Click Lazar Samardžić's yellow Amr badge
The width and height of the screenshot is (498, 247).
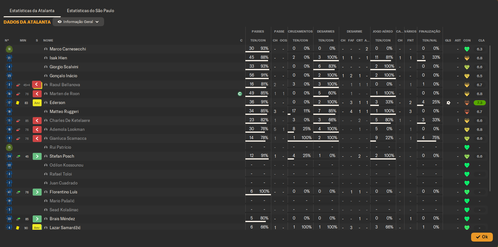(37, 228)
